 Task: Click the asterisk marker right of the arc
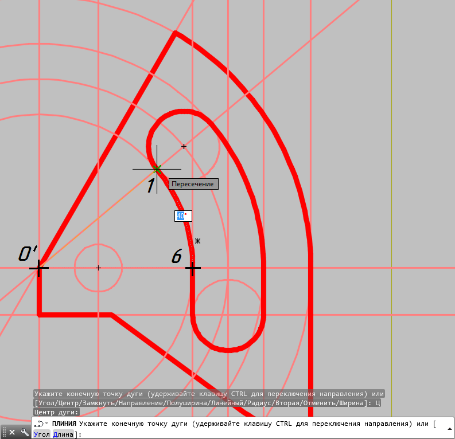[198, 241]
